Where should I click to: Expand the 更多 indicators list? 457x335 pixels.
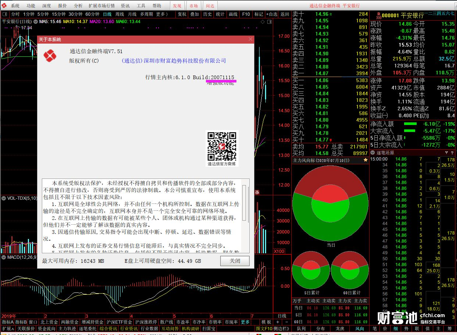click(x=245, y=322)
